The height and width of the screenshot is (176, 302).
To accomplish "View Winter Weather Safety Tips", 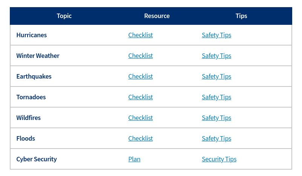I will pos(216,56).
